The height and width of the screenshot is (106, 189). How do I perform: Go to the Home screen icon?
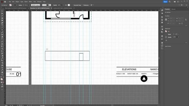click(x=5, y=2)
